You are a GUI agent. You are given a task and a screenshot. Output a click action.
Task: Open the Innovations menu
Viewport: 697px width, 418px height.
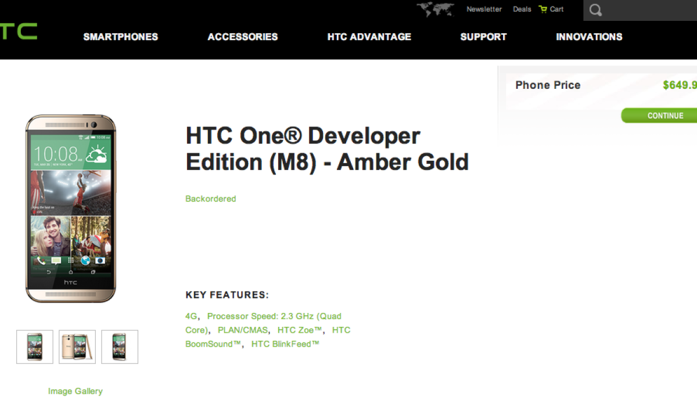coord(589,37)
